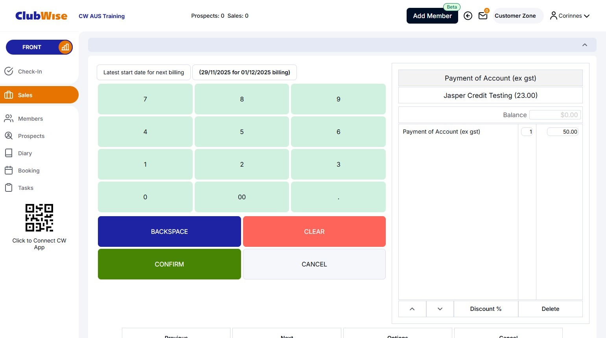The image size is (606, 338).
Task: Open the Booking sidebar item
Action: pos(39,171)
